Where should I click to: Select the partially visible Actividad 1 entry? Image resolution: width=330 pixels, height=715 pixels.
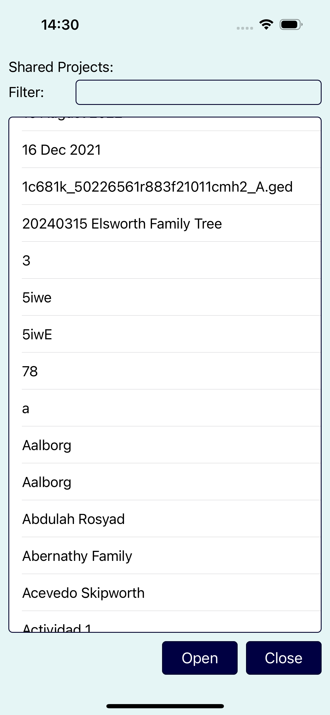point(171,621)
